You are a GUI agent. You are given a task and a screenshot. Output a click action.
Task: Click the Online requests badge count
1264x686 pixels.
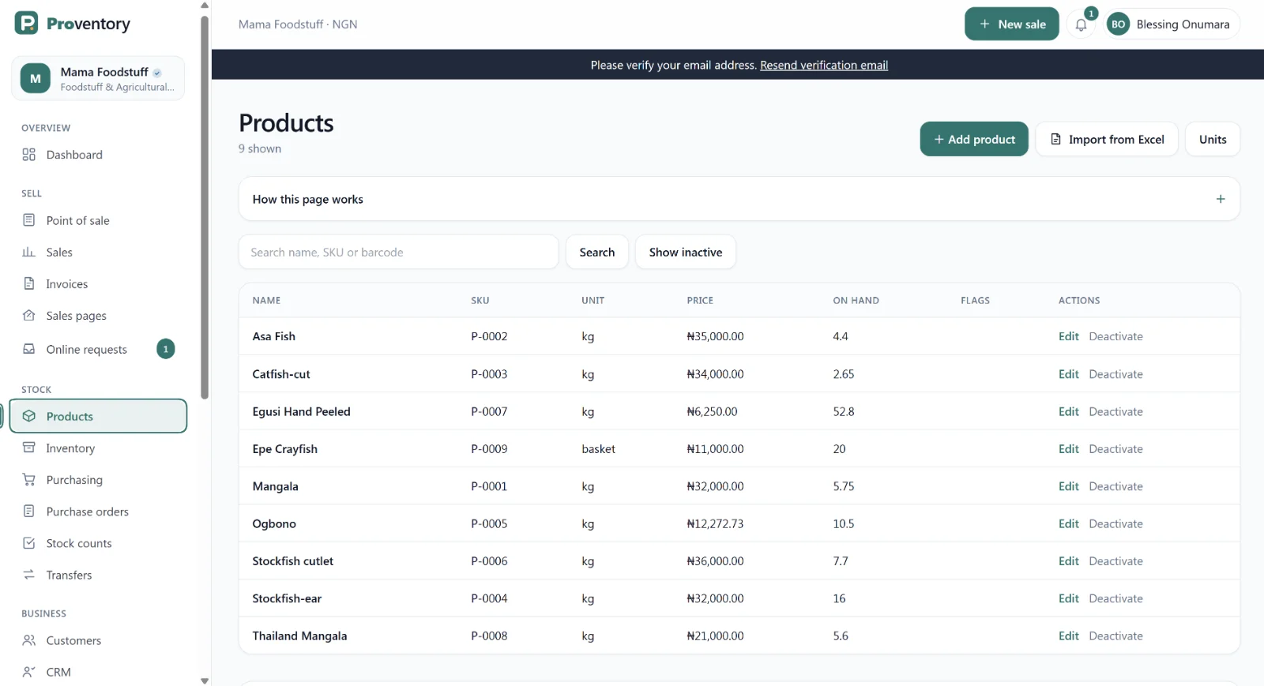(x=166, y=349)
